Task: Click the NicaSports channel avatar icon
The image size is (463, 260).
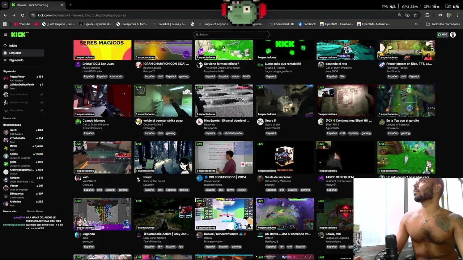Action: (x=199, y=122)
